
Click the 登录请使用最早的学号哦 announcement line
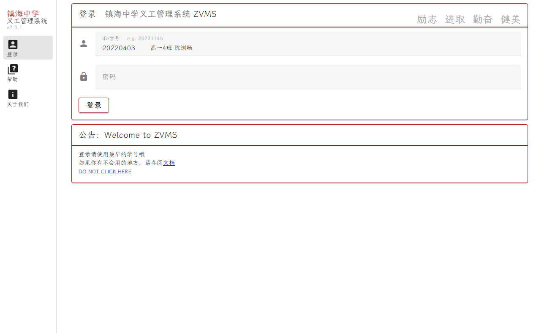pos(112,154)
